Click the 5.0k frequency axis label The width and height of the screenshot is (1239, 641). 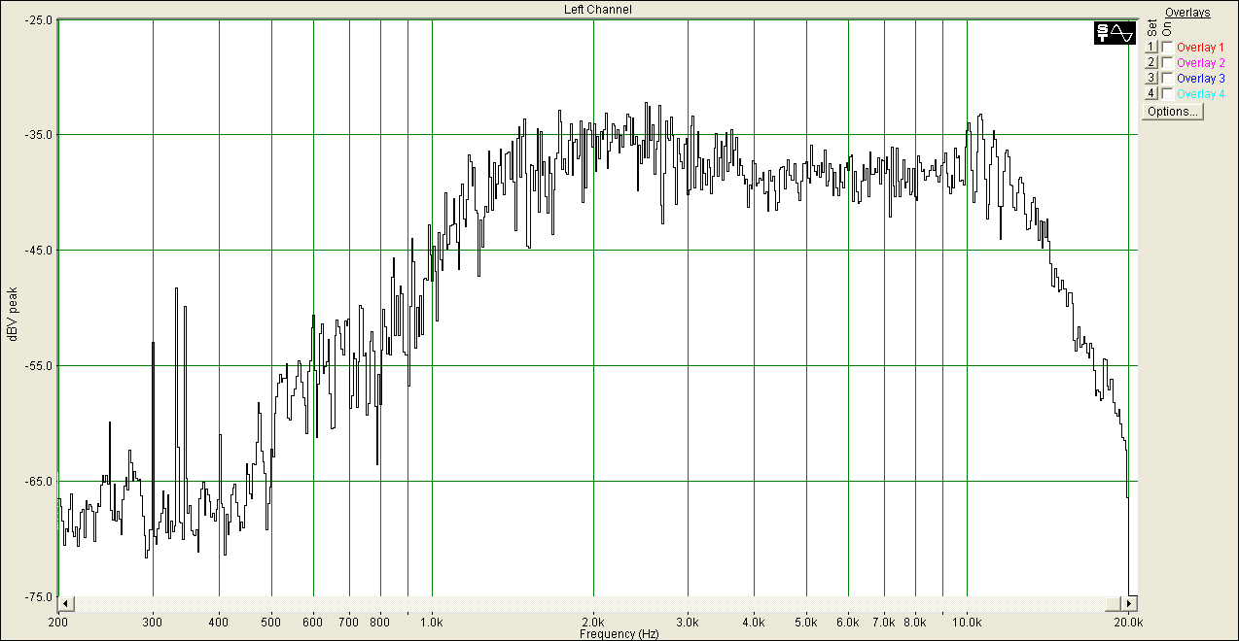click(x=806, y=622)
